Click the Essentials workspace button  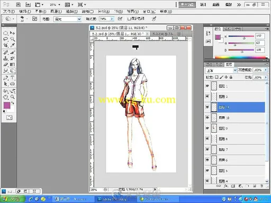coord(187,5)
